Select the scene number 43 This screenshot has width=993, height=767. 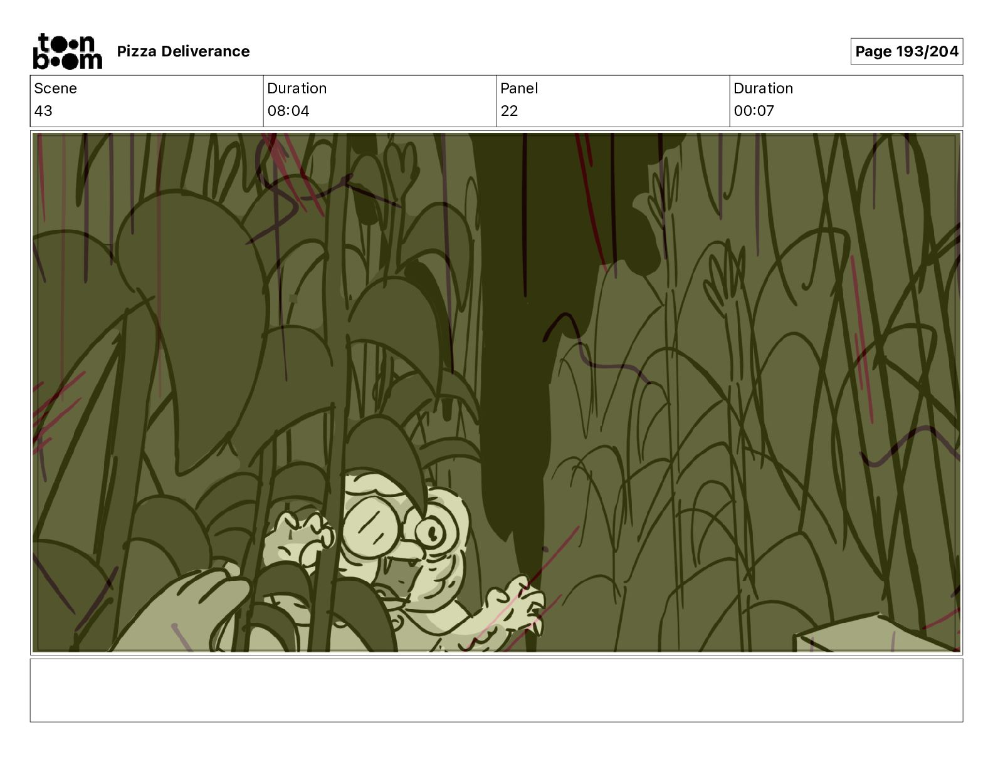pos(43,111)
